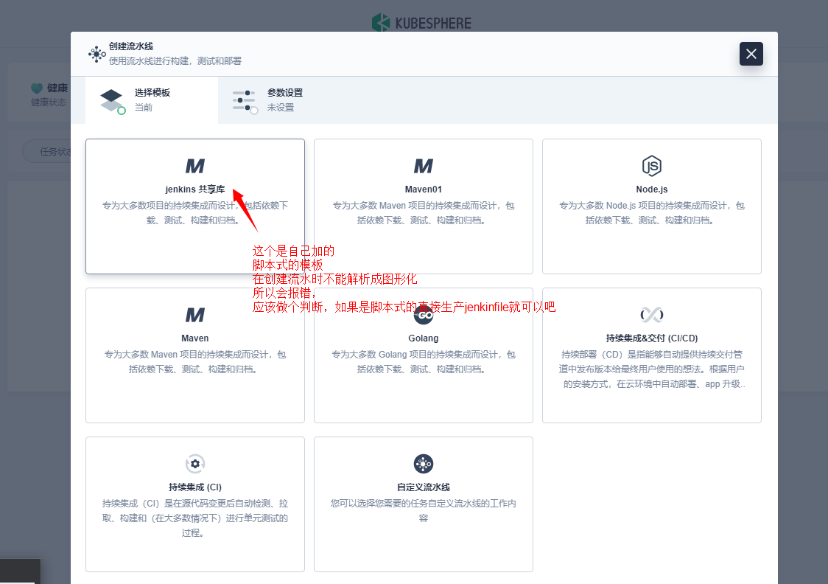Choose the Maven01 template title
This screenshot has height=584, width=828.
click(424, 190)
